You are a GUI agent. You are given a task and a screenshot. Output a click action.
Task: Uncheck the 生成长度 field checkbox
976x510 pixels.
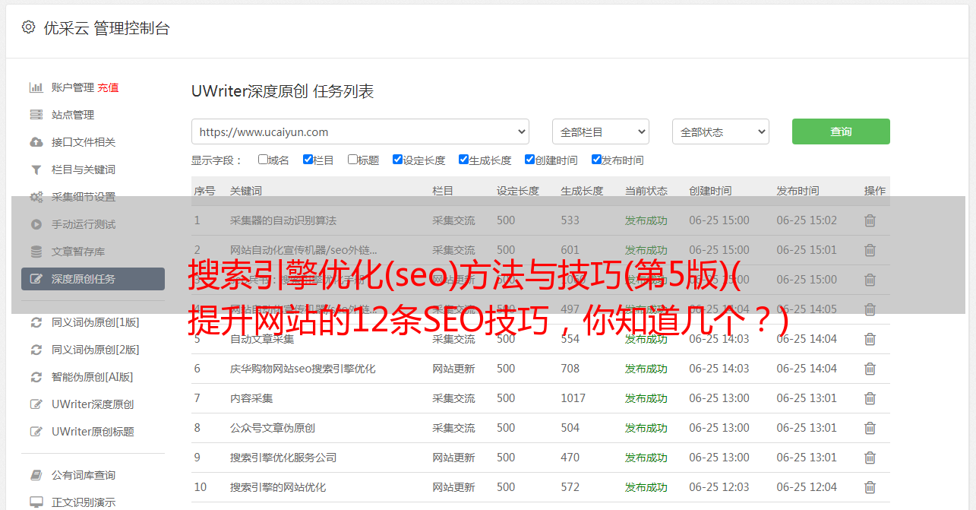pos(463,160)
